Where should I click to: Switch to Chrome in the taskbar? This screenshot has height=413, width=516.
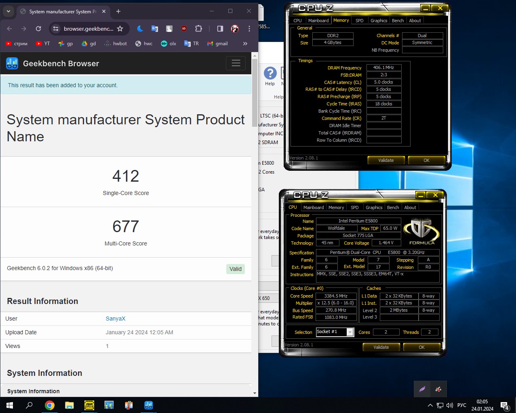[x=49, y=405]
